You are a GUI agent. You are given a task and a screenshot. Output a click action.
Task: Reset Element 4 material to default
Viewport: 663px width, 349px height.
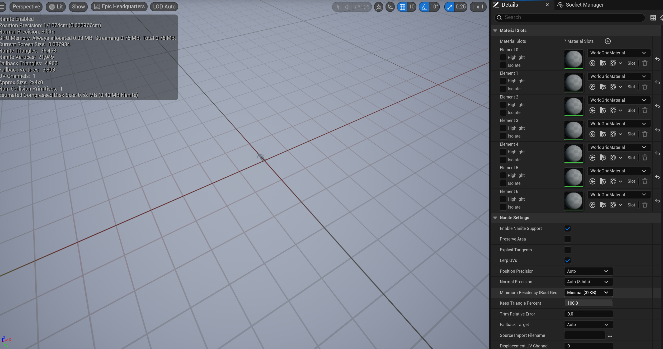657,153
